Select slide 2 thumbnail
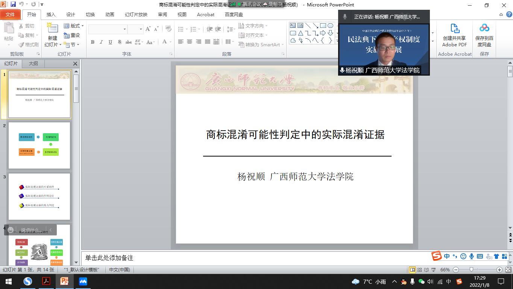 click(39, 145)
